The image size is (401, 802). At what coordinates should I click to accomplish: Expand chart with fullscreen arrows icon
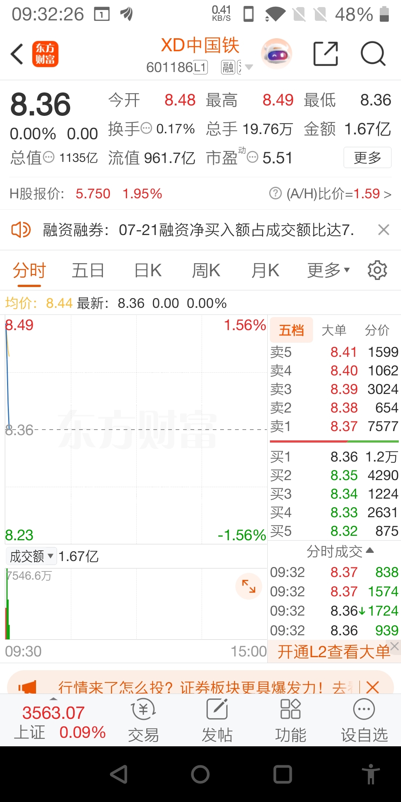[x=249, y=586]
